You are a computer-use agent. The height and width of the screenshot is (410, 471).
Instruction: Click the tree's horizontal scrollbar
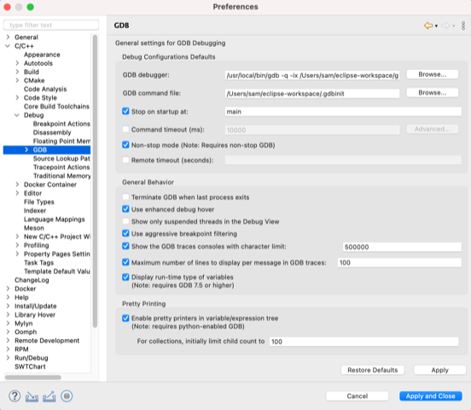tap(33, 378)
